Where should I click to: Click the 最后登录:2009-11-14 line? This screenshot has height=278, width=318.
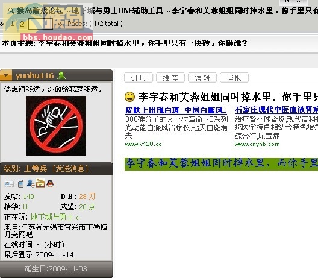pyautogui.click(x=39, y=255)
